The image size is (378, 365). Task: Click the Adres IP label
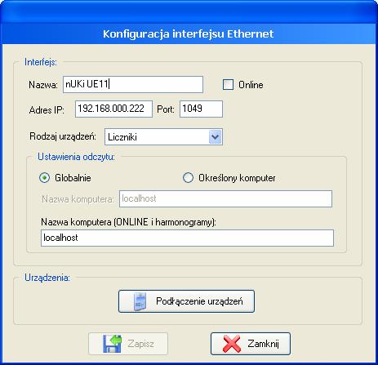pos(47,110)
